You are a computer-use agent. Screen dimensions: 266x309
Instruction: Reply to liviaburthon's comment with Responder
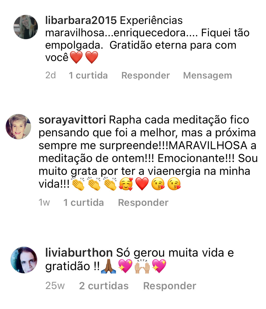click(170, 286)
